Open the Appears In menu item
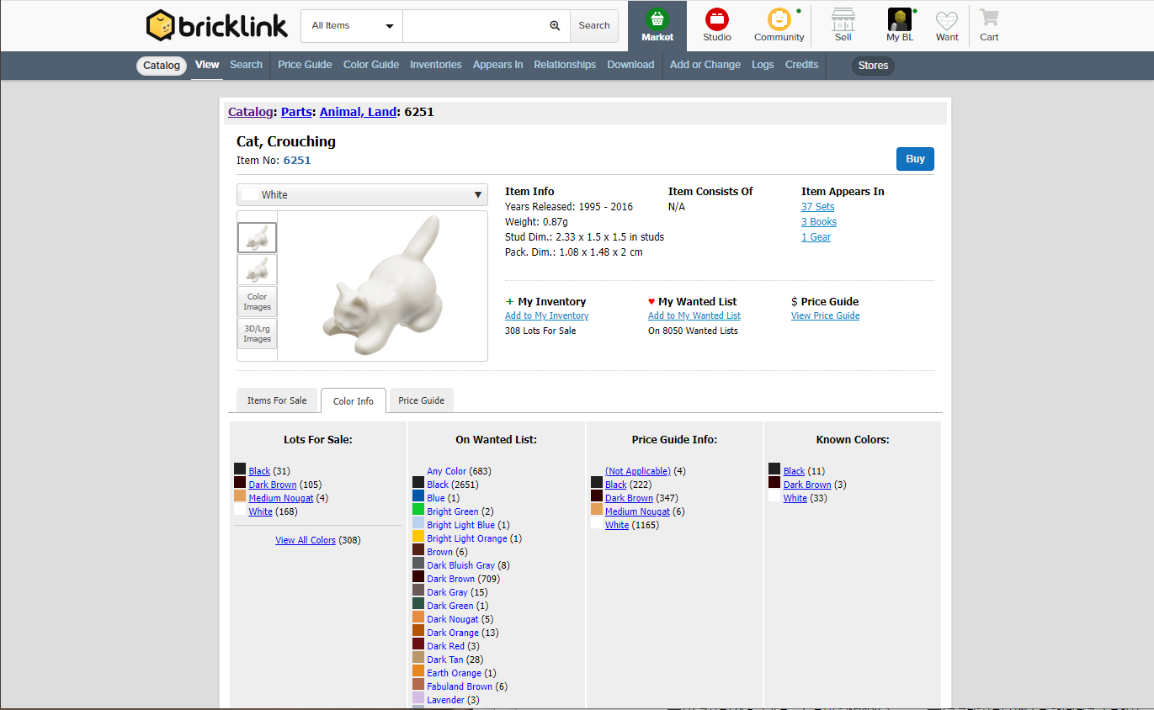Screen dimensions: 1154x710 click(x=497, y=65)
